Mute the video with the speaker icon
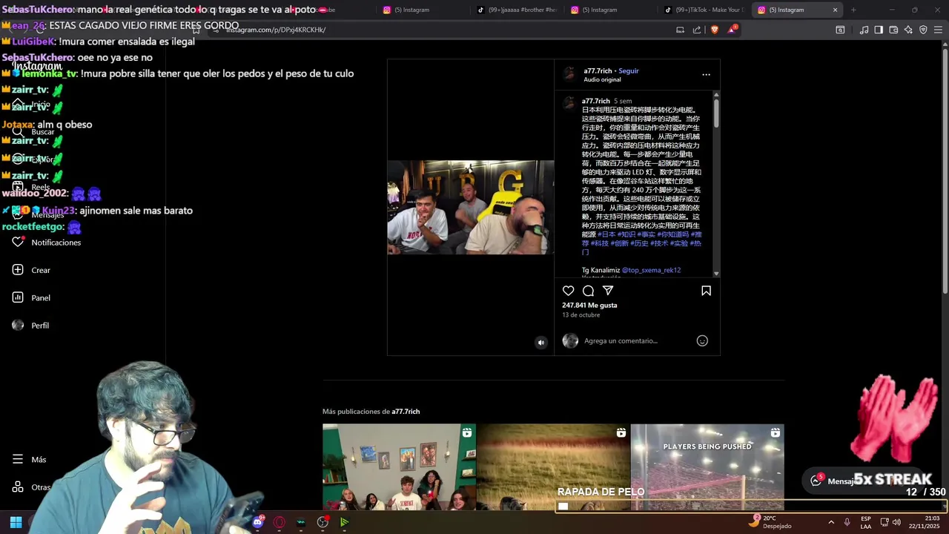This screenshot has height=534, width=949. pos(540,342)
